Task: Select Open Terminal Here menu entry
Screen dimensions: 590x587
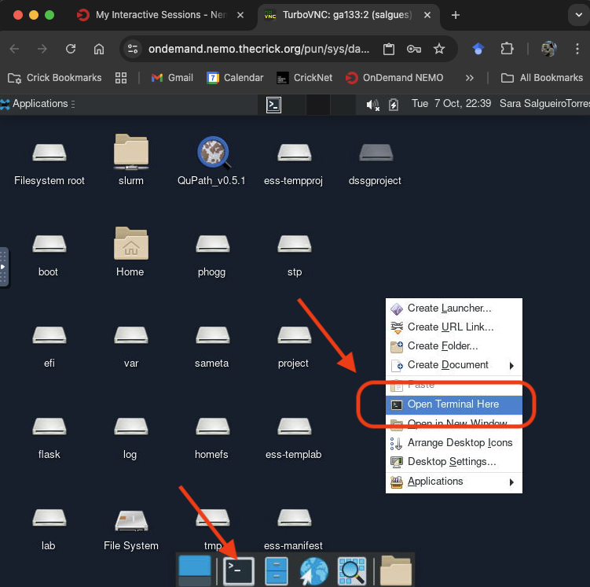Action: 453,404
